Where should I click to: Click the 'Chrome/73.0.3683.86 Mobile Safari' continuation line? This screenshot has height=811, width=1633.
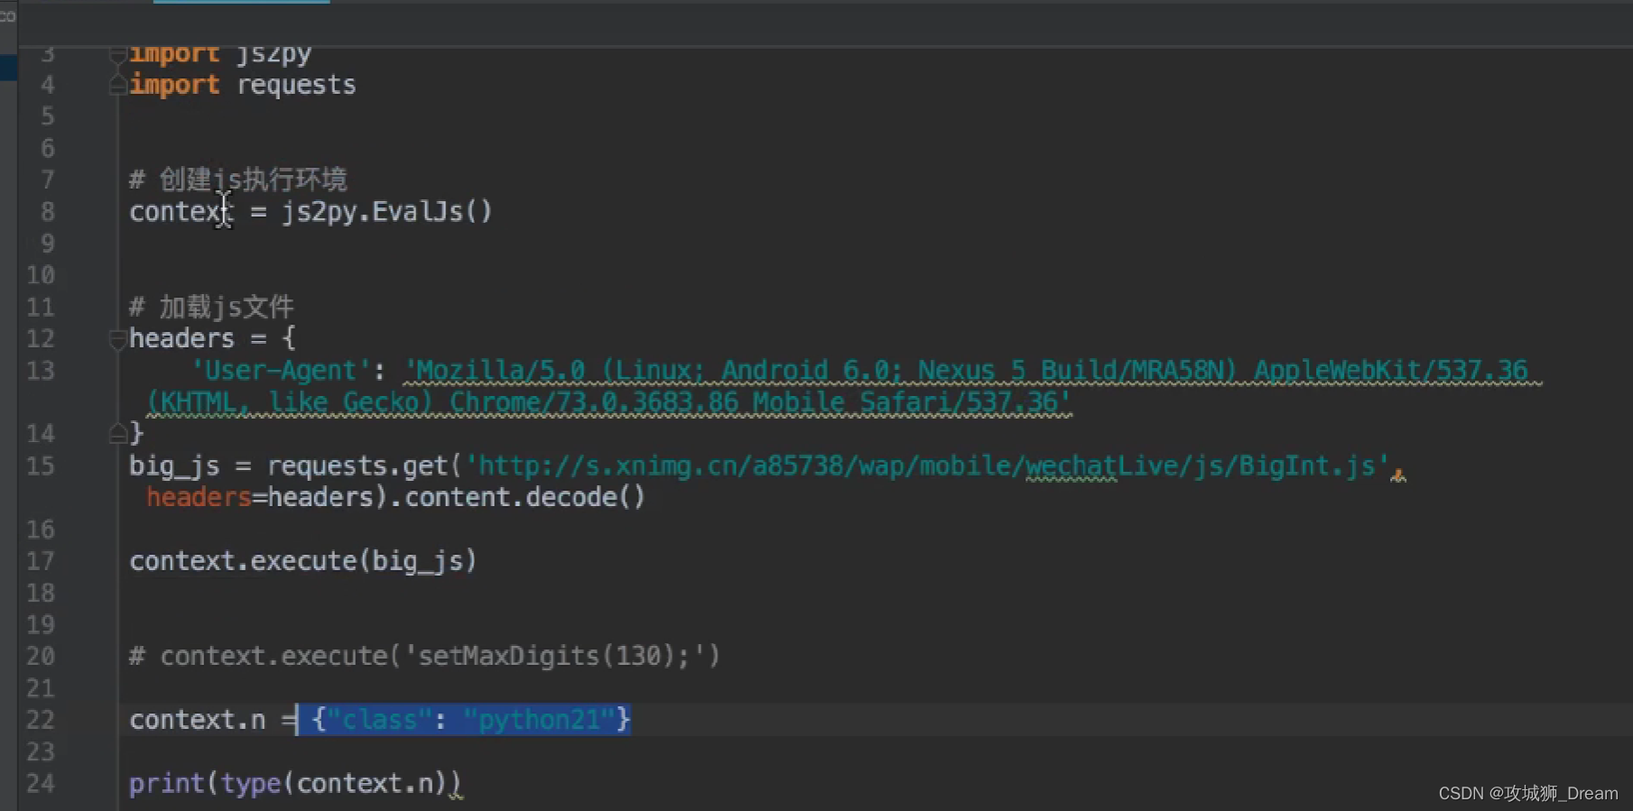point(609,402)
